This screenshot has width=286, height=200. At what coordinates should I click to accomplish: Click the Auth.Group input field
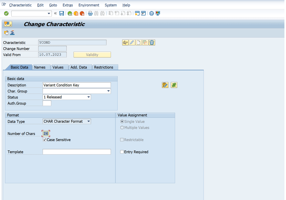tap(47, 103)
